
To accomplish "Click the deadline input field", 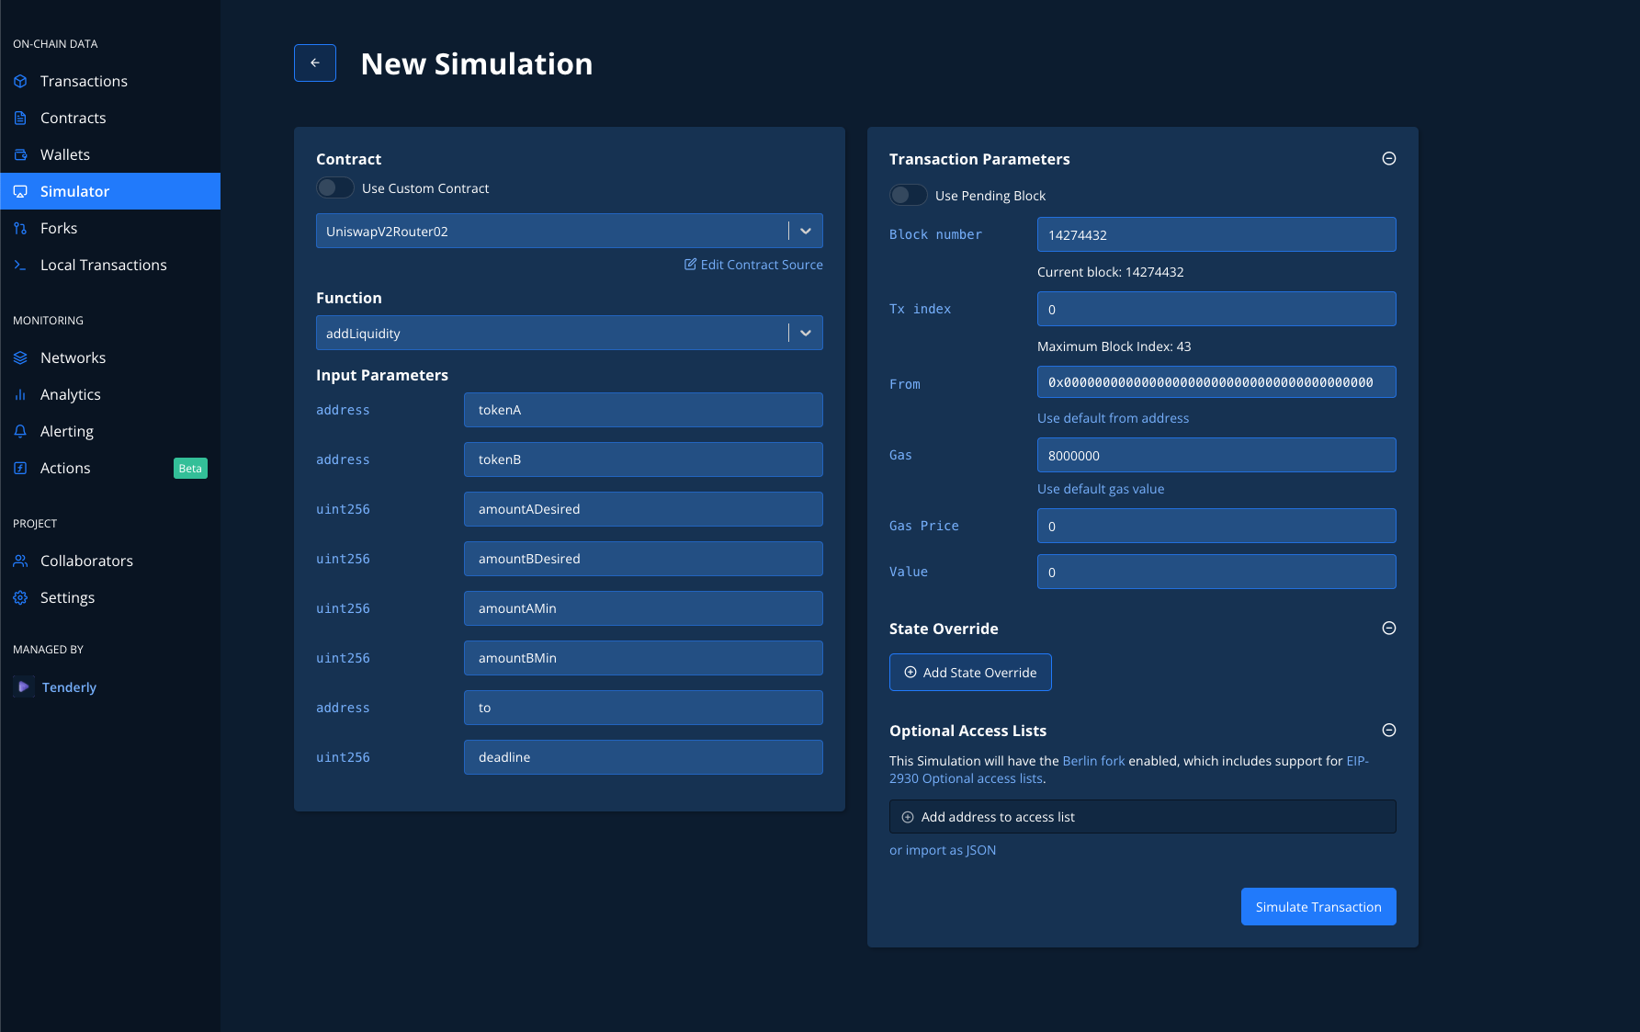I will coord(643,757).
